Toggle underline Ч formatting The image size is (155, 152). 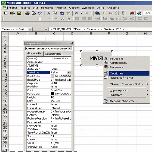click(x=69, y=19)
